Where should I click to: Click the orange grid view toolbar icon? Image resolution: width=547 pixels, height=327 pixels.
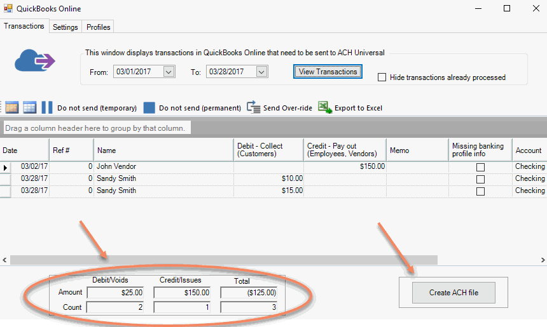[11, 107]
